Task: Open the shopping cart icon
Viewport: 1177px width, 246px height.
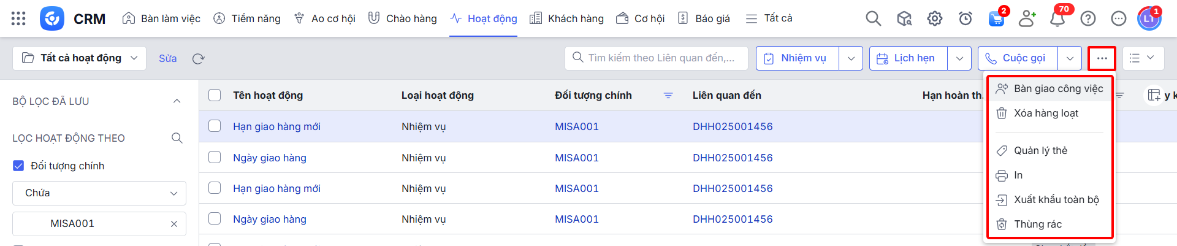Action: [996, 18]
